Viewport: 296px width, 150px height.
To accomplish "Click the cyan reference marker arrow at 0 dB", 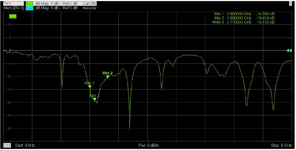I will [x=288, y=50].
